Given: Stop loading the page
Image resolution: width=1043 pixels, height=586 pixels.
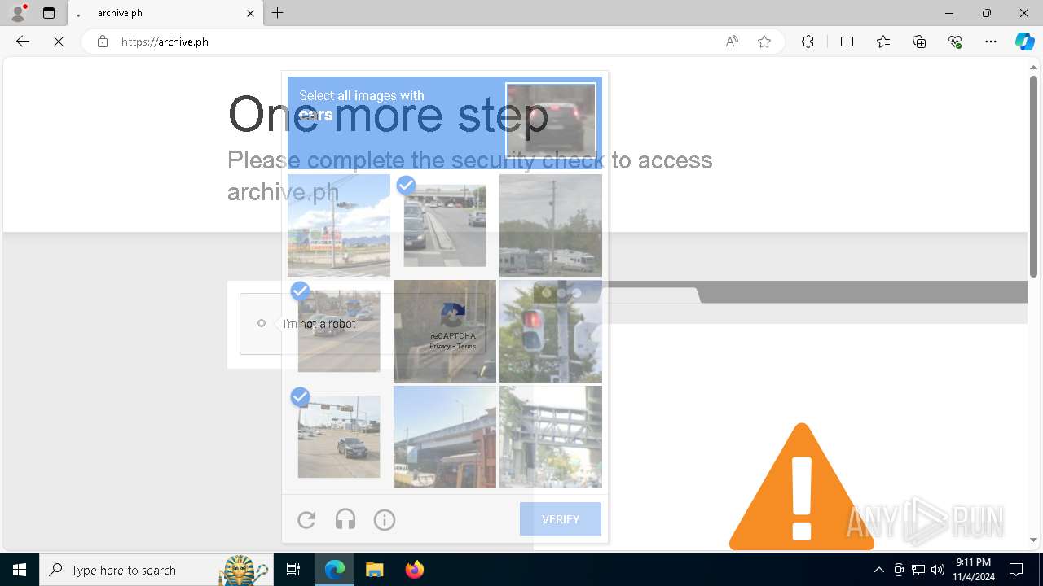Looking at the screenshot, I should pyautogui.click(x=59, y=42).
